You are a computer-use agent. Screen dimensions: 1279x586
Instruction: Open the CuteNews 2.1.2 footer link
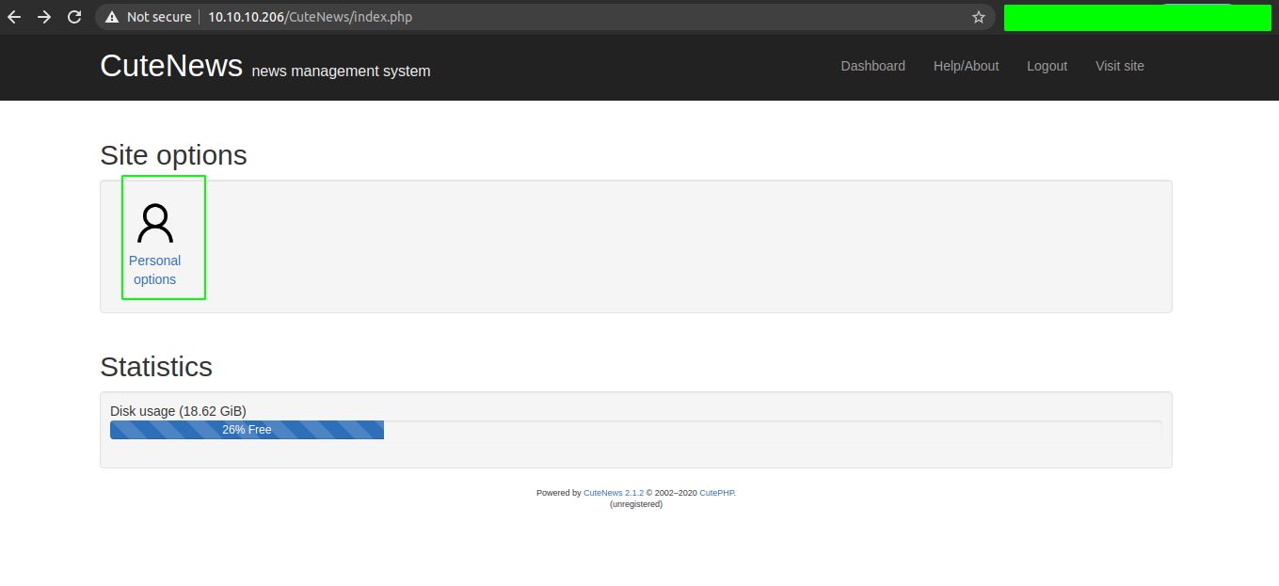[x=614, y=493]
